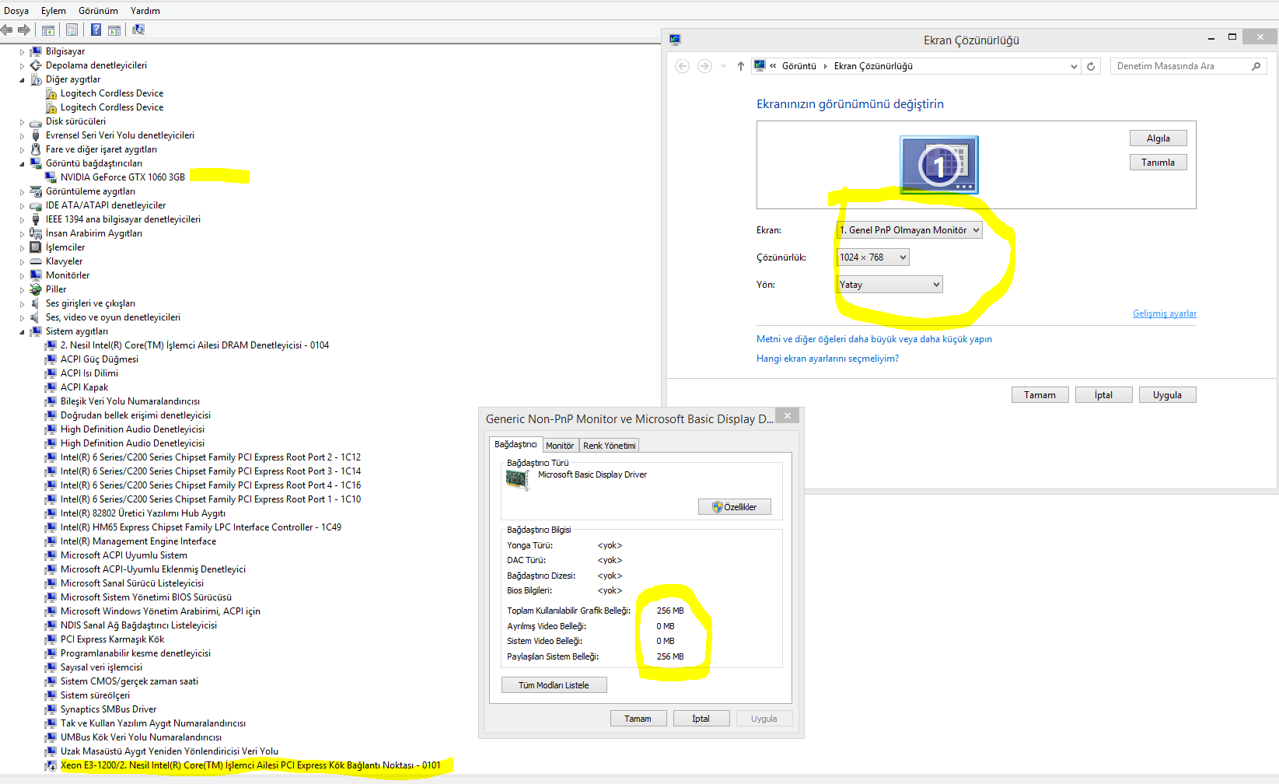Collapse the Görüntü bağdaştırıcıları node
Image resolution: width=1279 pixels, height=784 pixels.
pos(22,164)
